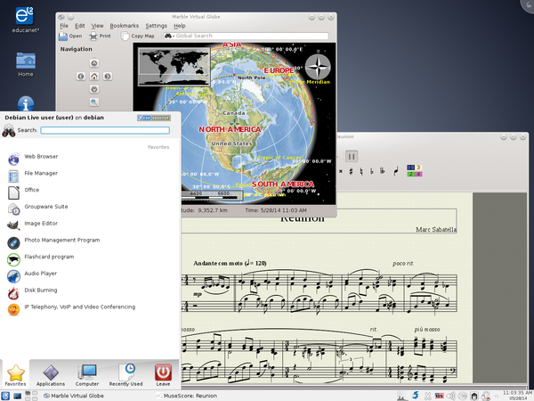Click the Print toolbar button in Marble

point(100,36)
